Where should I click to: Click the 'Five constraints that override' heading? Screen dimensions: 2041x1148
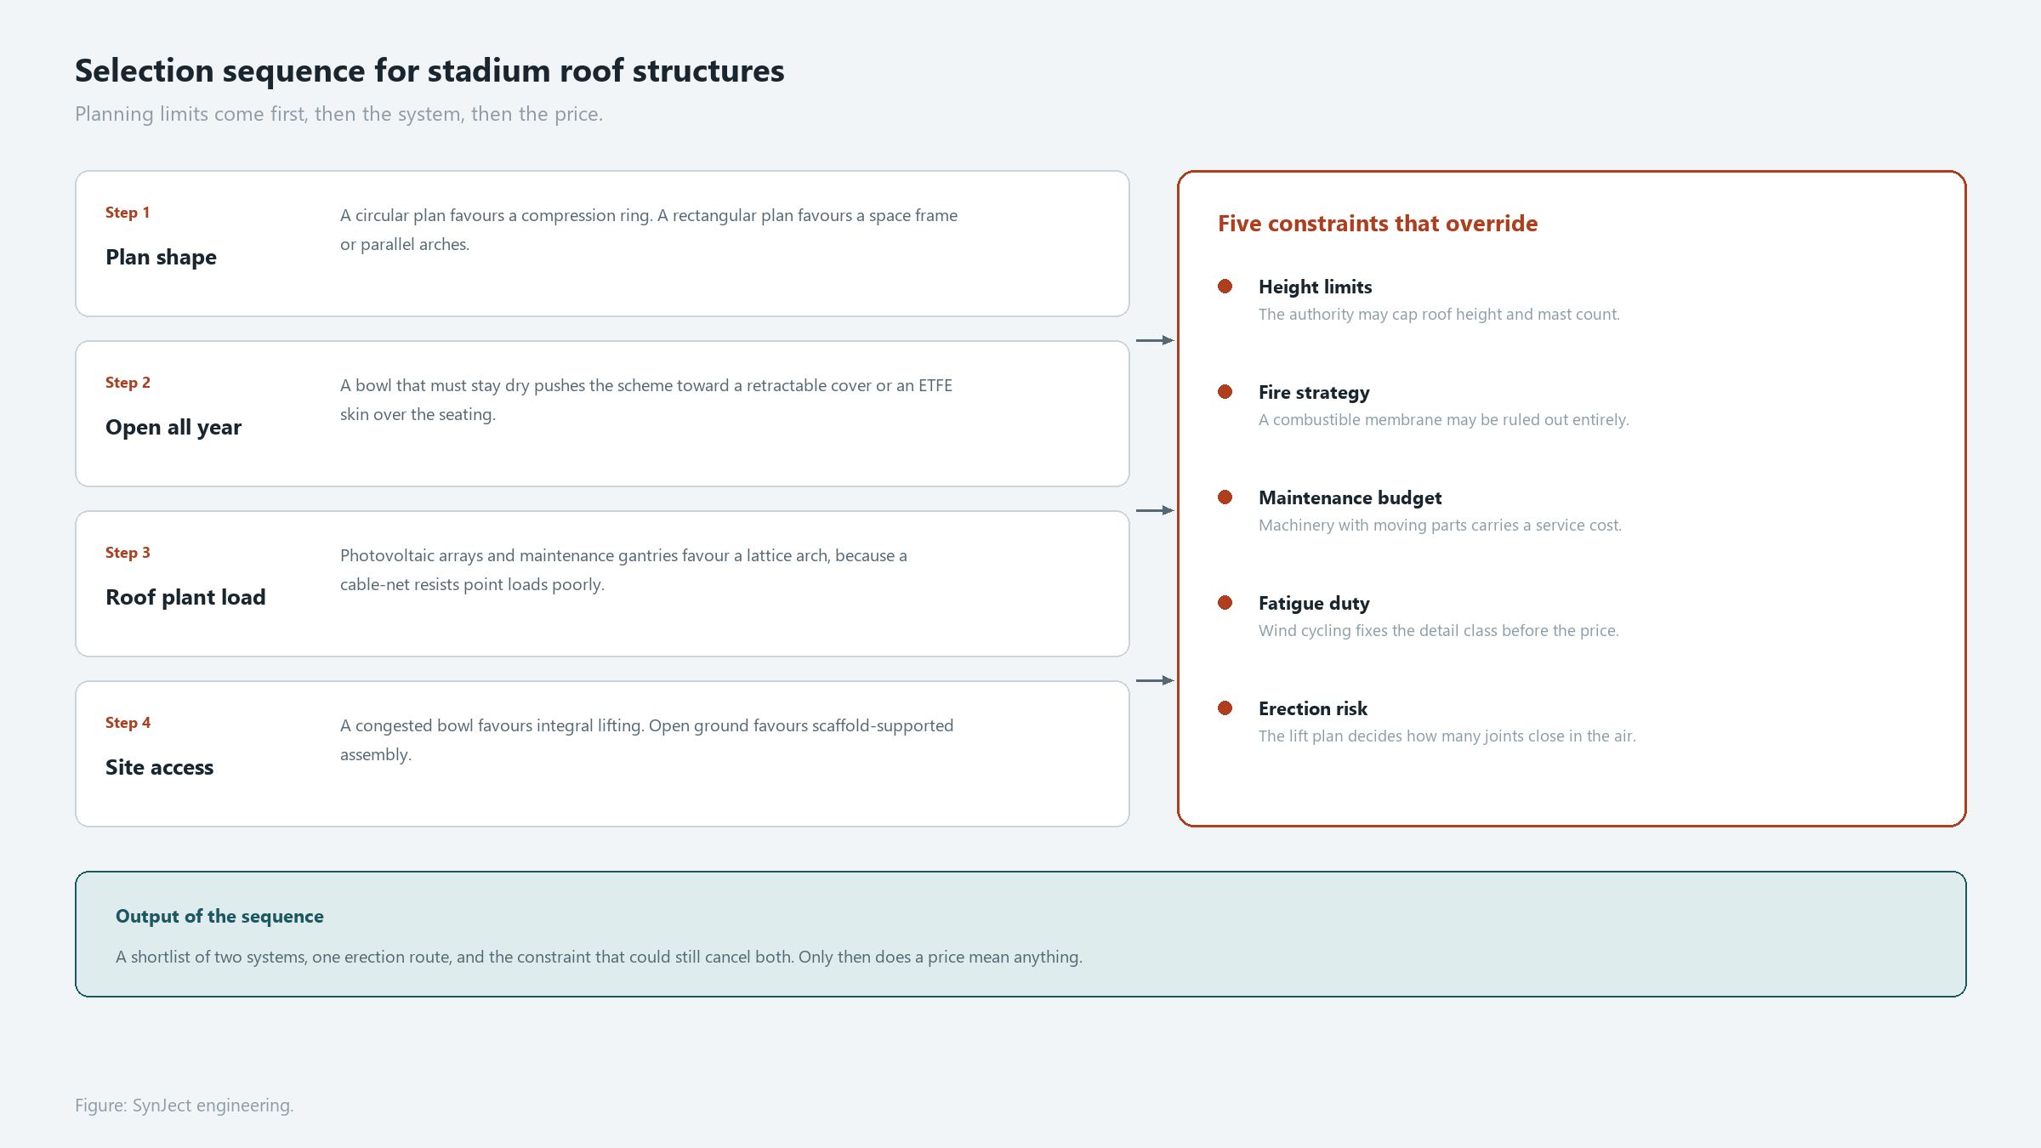(x=1378, y=224)
